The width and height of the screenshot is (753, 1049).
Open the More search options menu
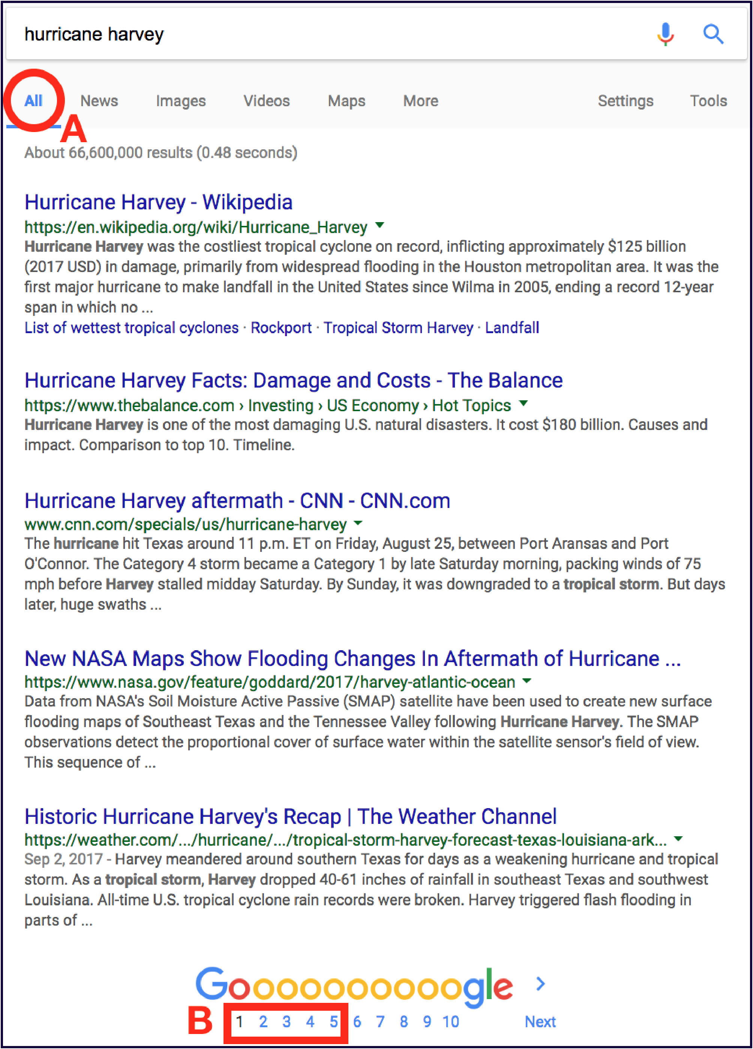420,101
